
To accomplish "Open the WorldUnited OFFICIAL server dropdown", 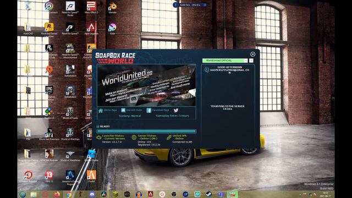I will (x=225, y=61).
